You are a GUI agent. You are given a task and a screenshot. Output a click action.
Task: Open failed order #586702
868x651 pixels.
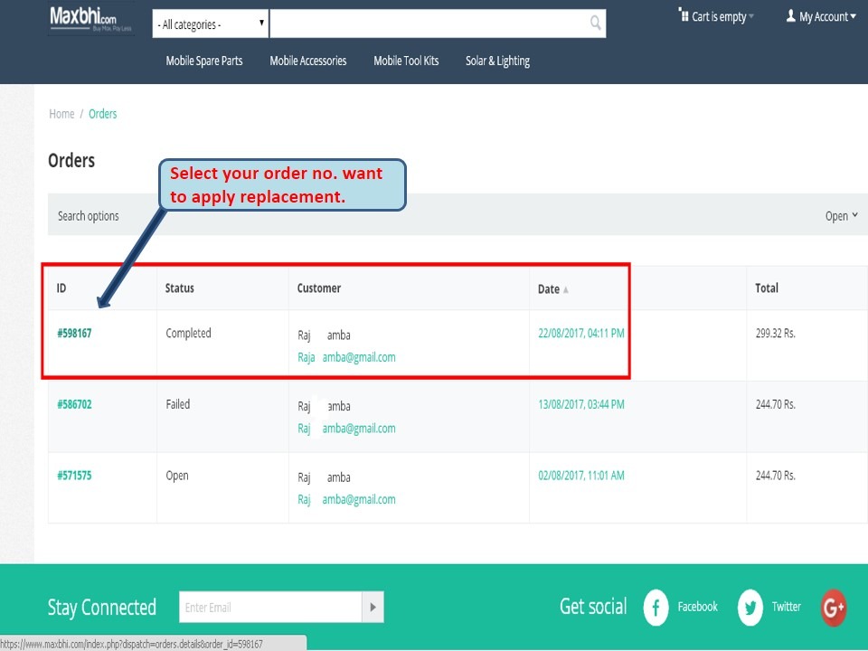(x=74, y=404)
